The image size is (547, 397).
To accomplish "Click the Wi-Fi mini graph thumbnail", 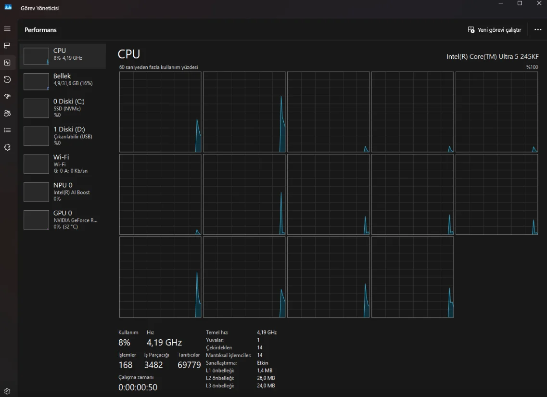I will point(36,164).
